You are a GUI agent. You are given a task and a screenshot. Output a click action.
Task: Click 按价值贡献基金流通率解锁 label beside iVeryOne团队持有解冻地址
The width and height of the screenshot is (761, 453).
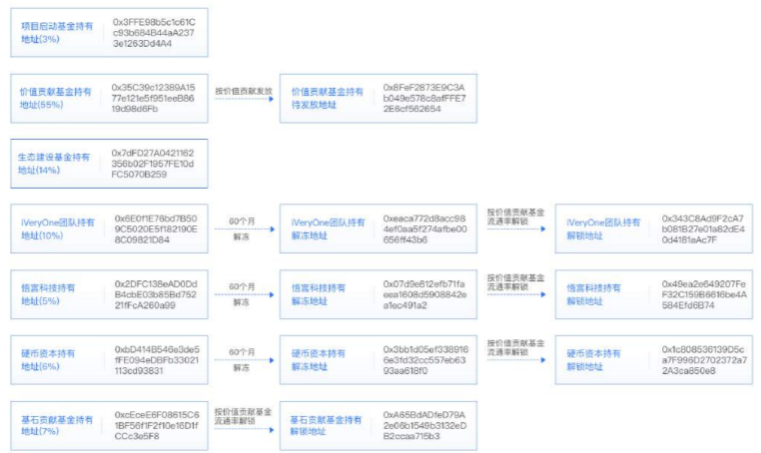pos(515,217)
